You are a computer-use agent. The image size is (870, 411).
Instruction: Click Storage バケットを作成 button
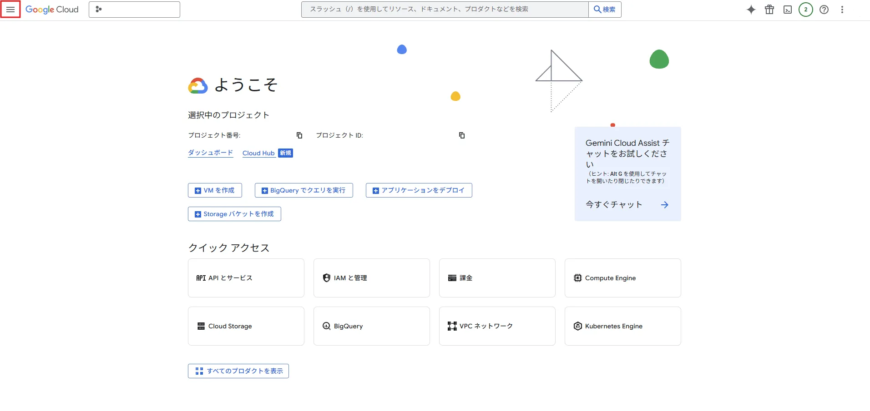click(234, 214)
